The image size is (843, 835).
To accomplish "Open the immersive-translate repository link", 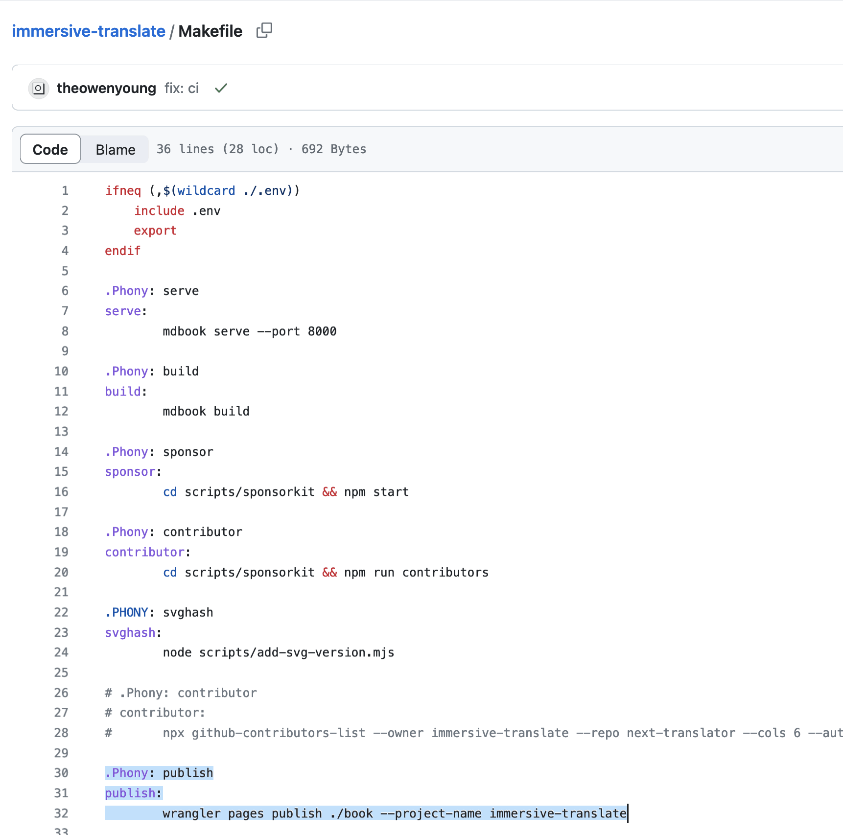I will pos(89,31).
